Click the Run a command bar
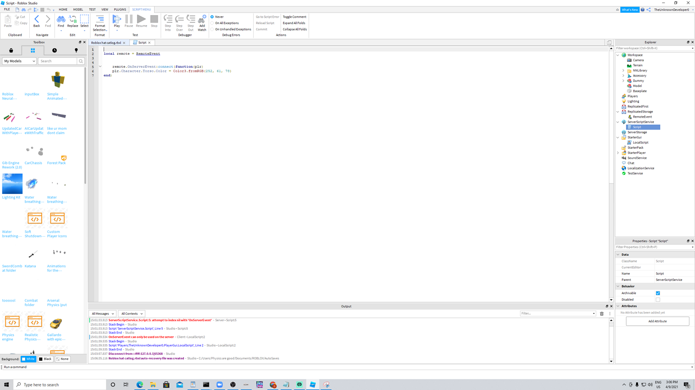695x390 pixels. tap(347, 367)
